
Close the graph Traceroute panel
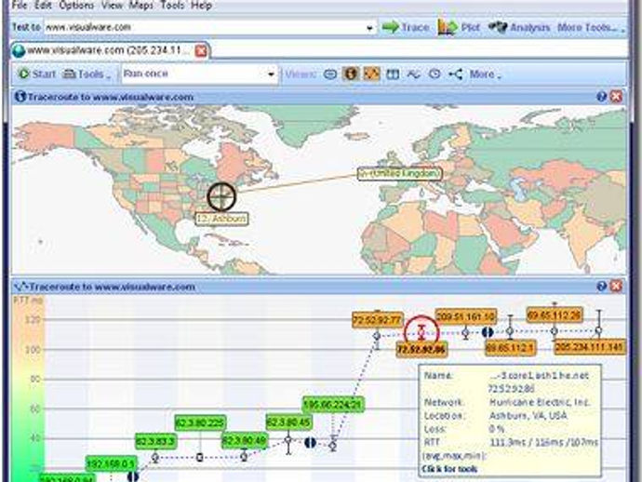(x=616, y=287)
